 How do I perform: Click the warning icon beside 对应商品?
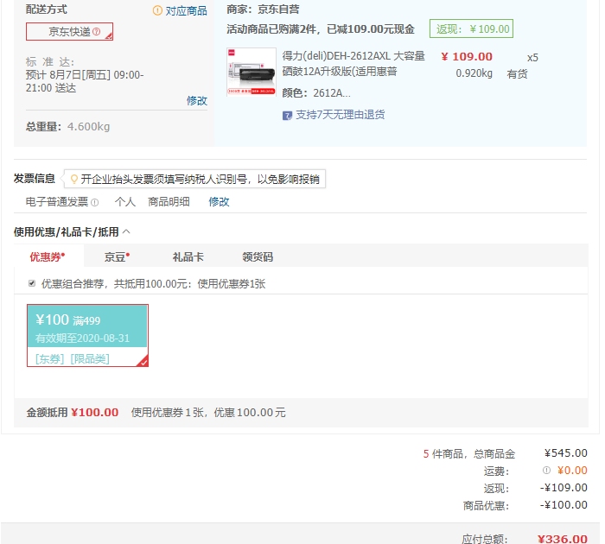coord(157,10)
